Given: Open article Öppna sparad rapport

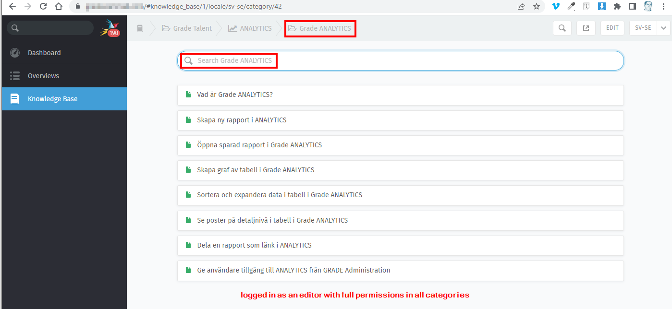Looking at the screenshot, I should click(401, 145).
